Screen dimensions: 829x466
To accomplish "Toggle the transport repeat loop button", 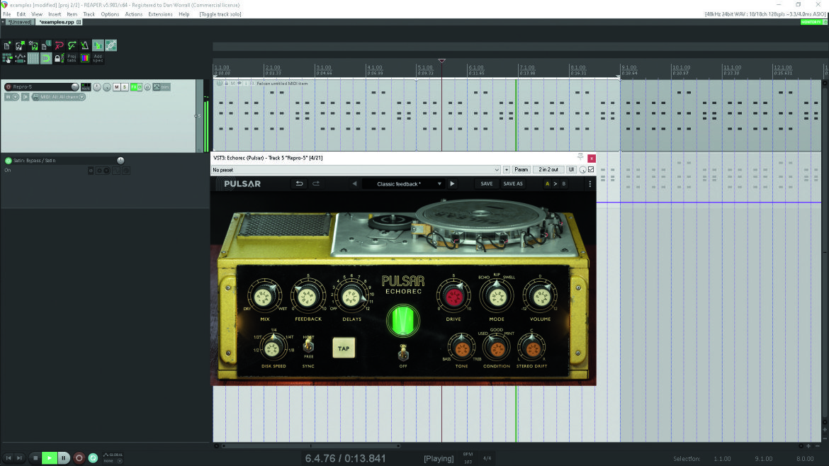I will pos(93,458).
